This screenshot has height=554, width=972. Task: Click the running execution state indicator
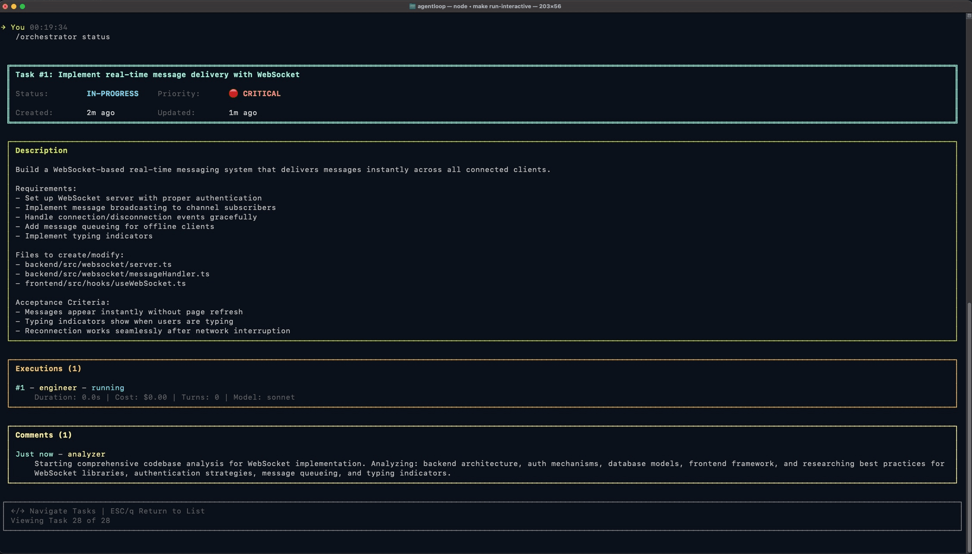108,388
